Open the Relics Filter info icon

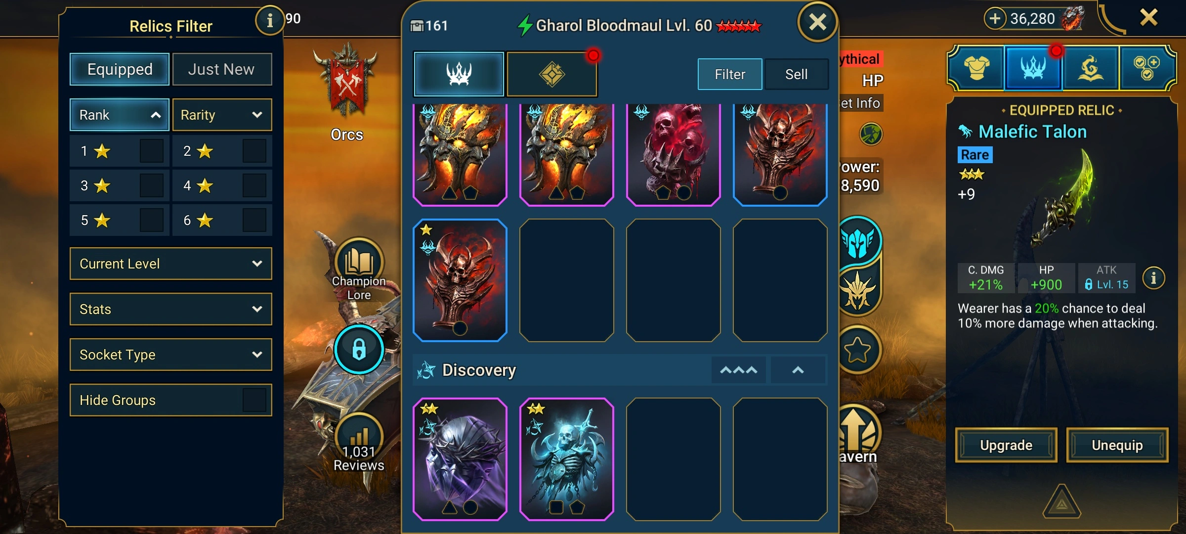click(269, 21)
